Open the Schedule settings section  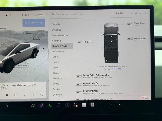pyautogui.click(x=57, y=78)
